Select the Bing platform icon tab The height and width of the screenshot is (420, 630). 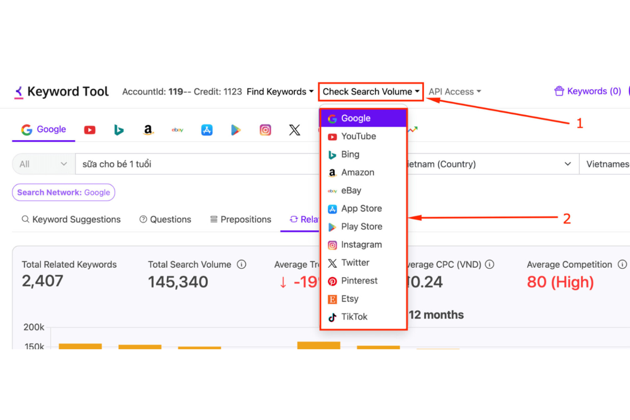(119, 130)
